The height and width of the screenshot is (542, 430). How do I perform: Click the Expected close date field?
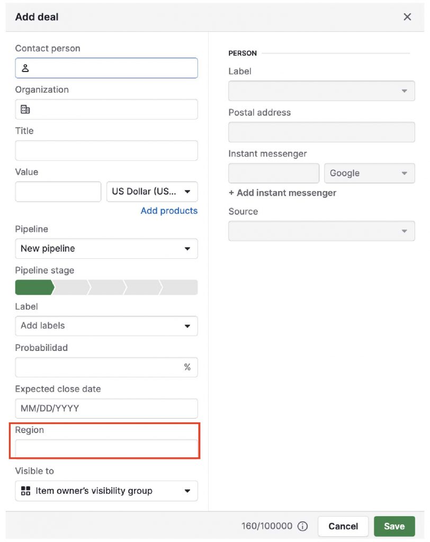pos(106,408)
